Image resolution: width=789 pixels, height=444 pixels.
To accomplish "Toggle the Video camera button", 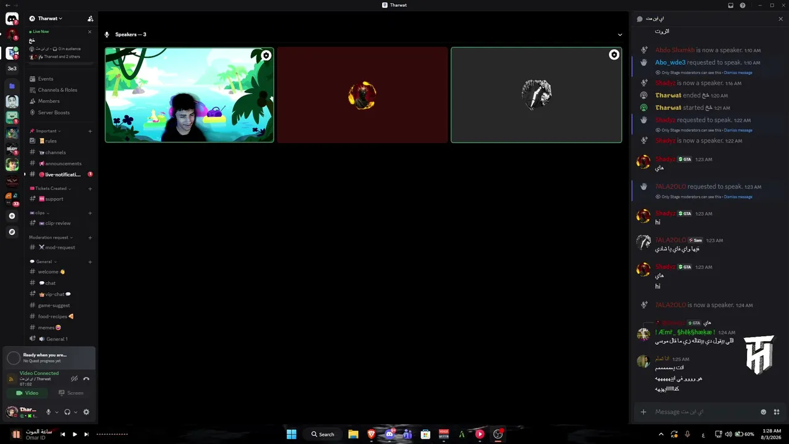I will coord(27,393).
